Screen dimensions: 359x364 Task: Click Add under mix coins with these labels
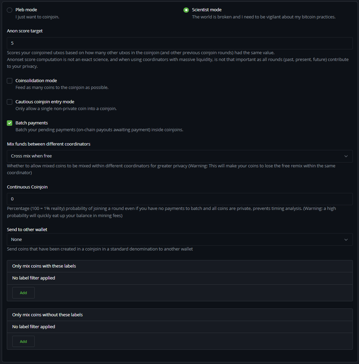click(23, 292)
